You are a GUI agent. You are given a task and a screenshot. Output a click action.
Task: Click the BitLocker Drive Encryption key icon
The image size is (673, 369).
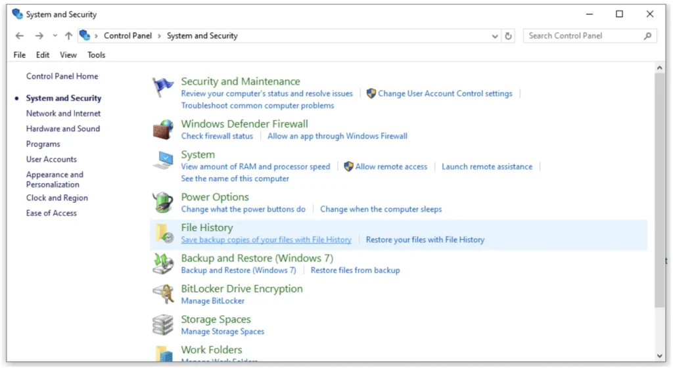point(163,294)
